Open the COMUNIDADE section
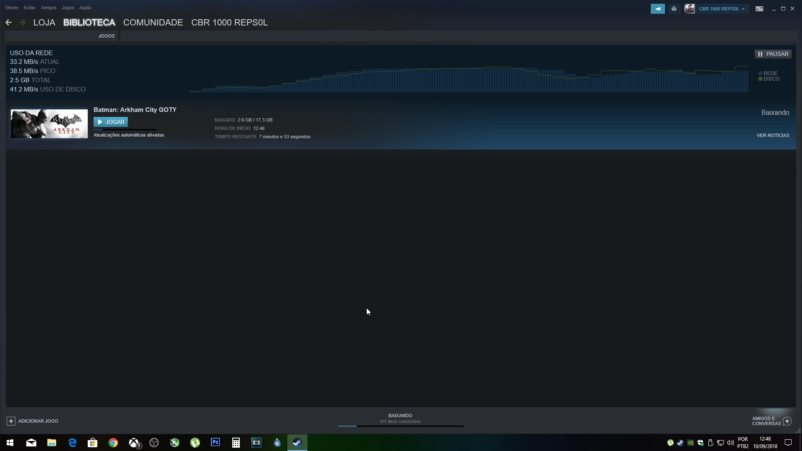The width and height of the screenshot is (802, 451). pos(153,23)
